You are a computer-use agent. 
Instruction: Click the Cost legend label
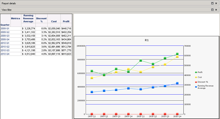tap(200, 77)
